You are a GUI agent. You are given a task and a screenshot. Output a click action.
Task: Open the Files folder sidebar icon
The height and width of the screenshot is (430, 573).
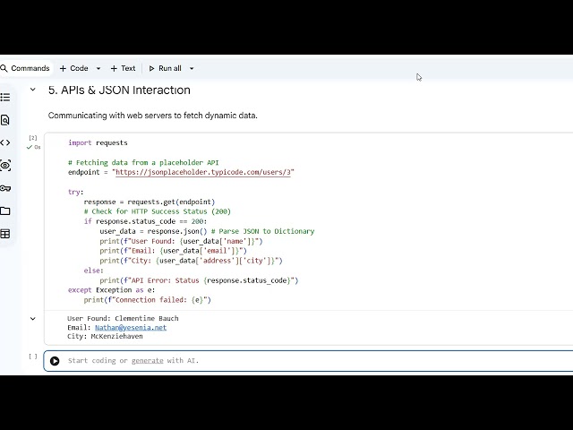5,211
